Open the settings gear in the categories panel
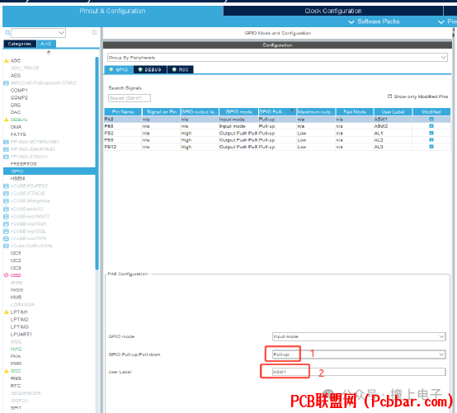This screenshot has width=457, height=413. [94, 32]
